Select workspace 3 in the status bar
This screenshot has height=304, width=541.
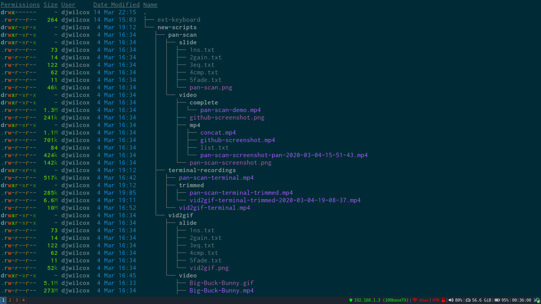pyautogui.click(x=17, y=300)
